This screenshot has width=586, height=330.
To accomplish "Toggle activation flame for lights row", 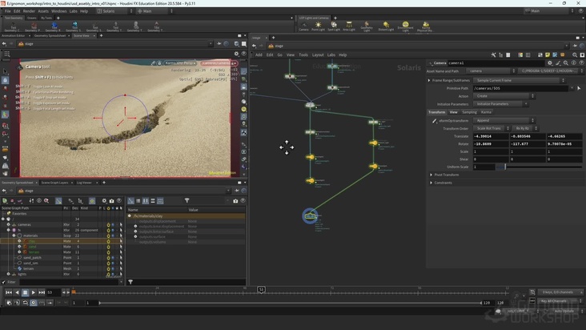I will coord(108,274).
